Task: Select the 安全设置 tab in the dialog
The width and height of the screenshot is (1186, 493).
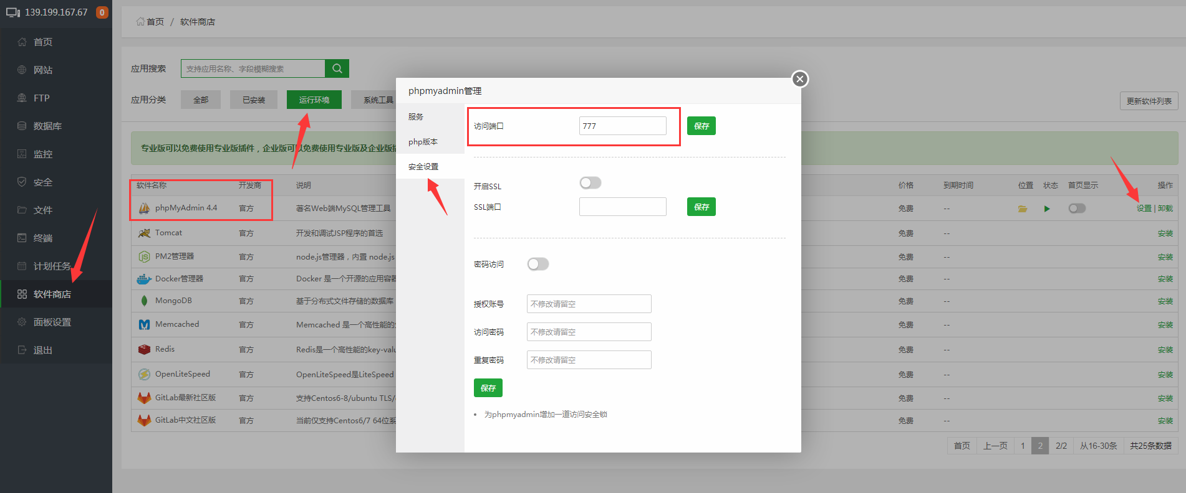Action: click(x=430, y=166)
